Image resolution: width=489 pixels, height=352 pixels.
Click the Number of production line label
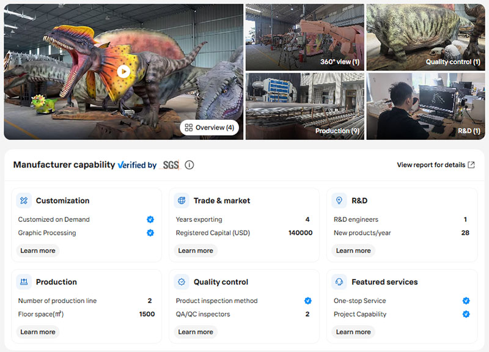pos(57,301)
